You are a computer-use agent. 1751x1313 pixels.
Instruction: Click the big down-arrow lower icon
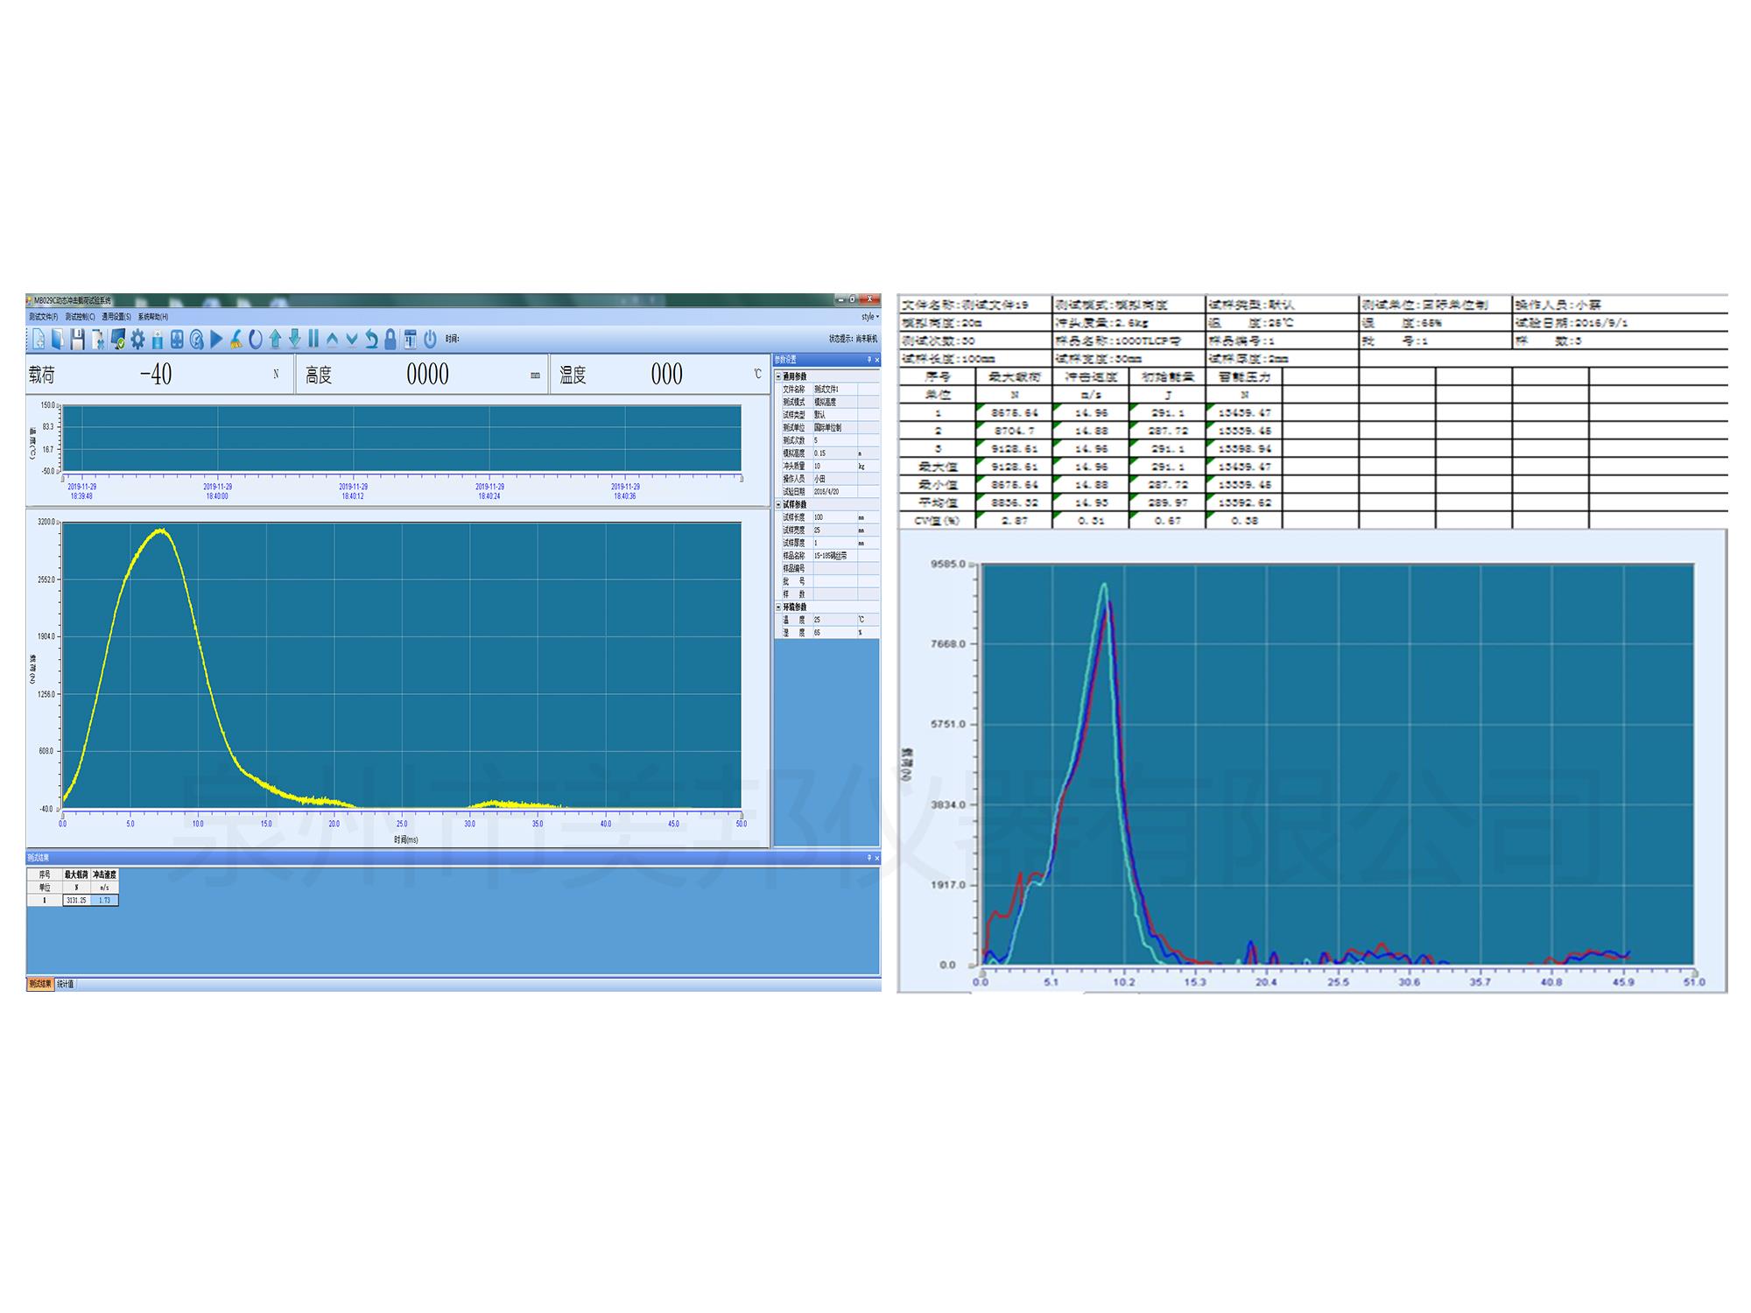point(294,339)
